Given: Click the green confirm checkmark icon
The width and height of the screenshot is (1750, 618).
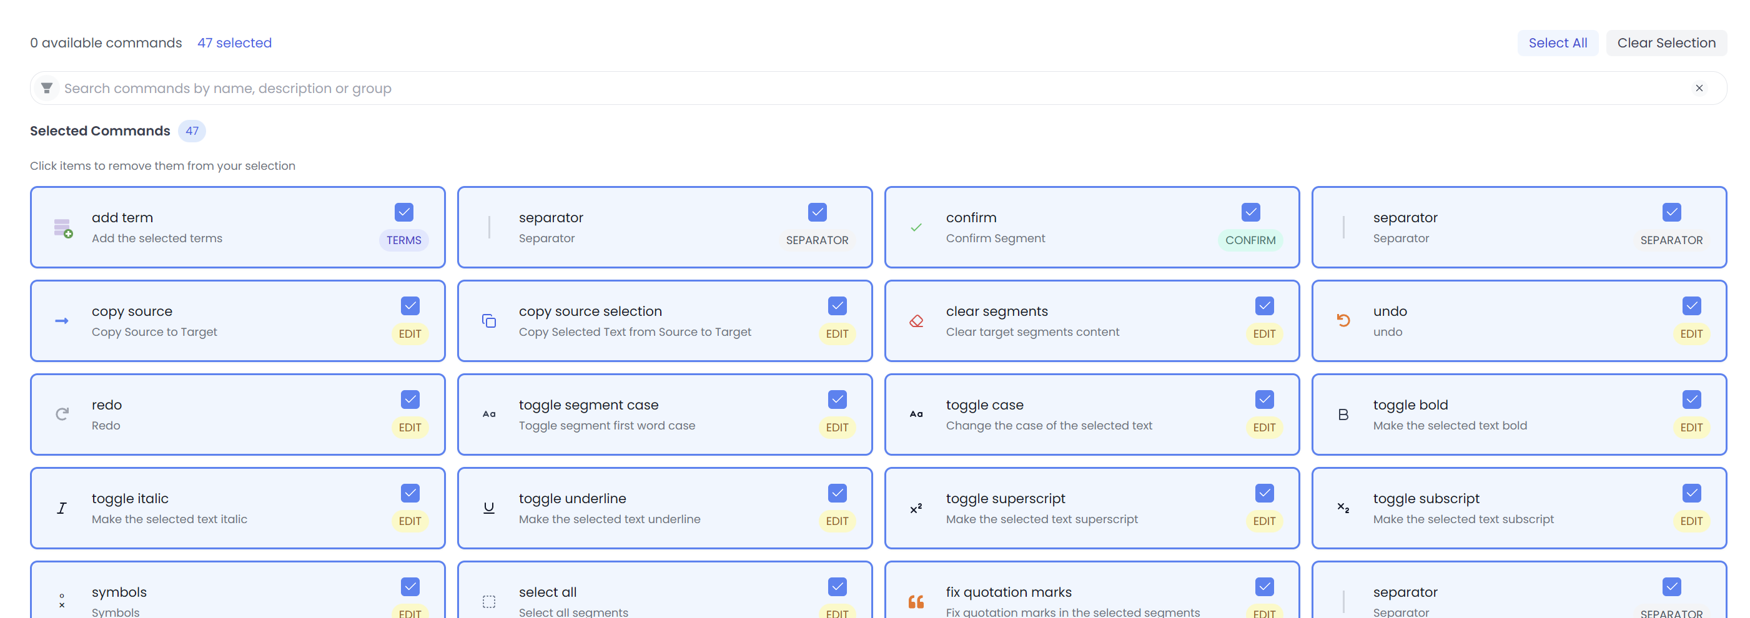Looking at the screenshot, I should point(916,227).
